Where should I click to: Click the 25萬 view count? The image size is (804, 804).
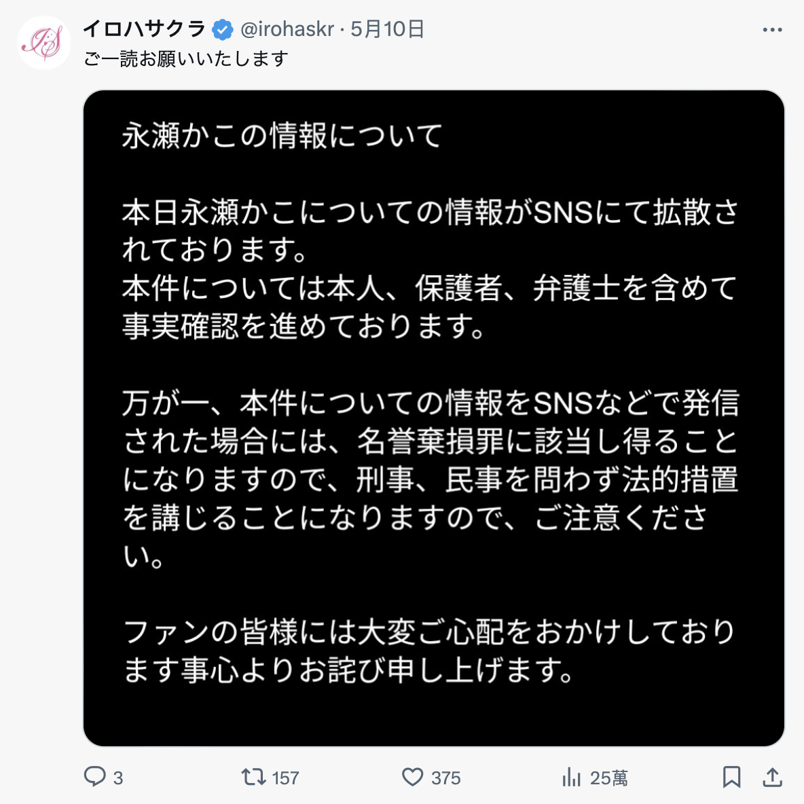tap(608, 778)
